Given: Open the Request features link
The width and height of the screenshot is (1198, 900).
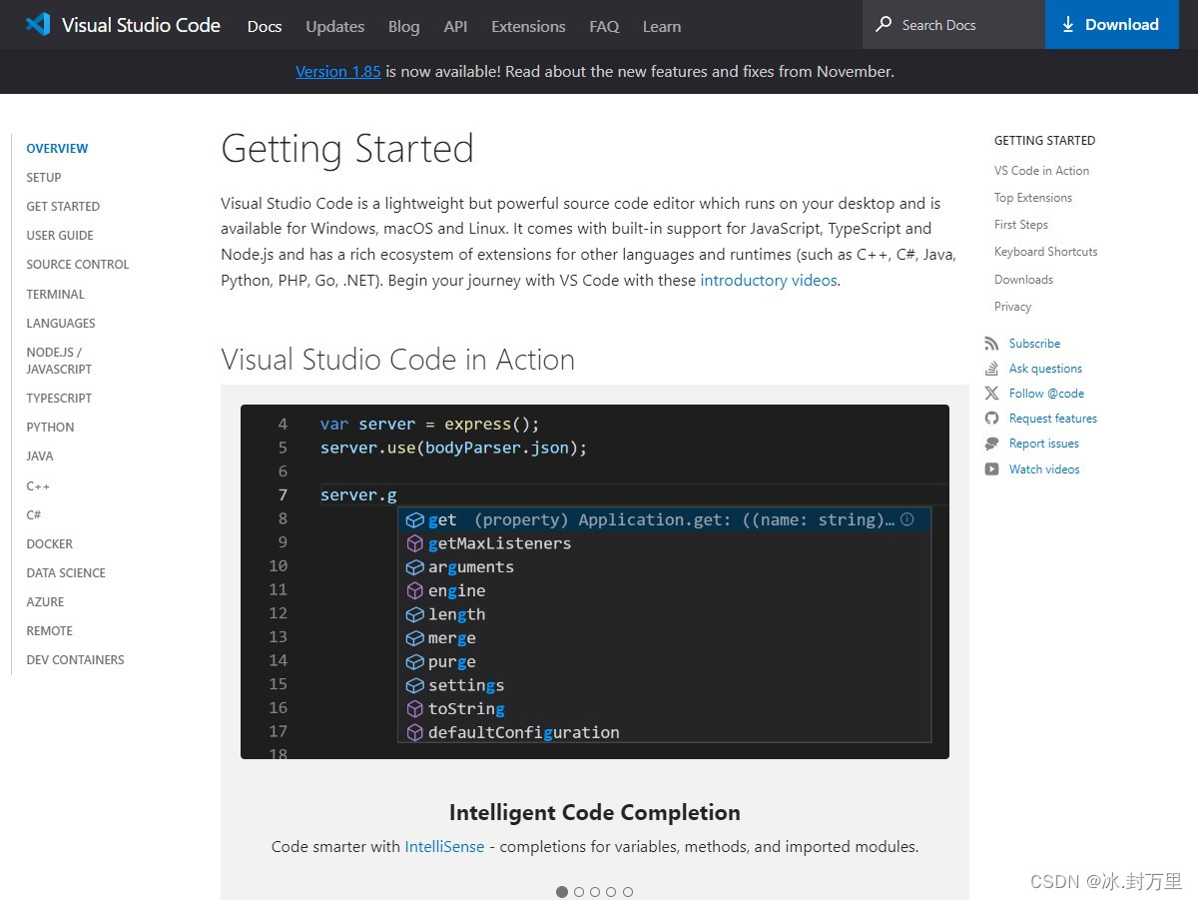Looking at the screenshot, I should [x=1053, y=419].
